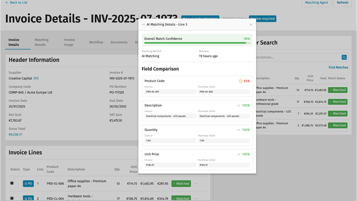Select invoice line 1 checkbox
Screen dimensions: 357x201
coord(12,183)
